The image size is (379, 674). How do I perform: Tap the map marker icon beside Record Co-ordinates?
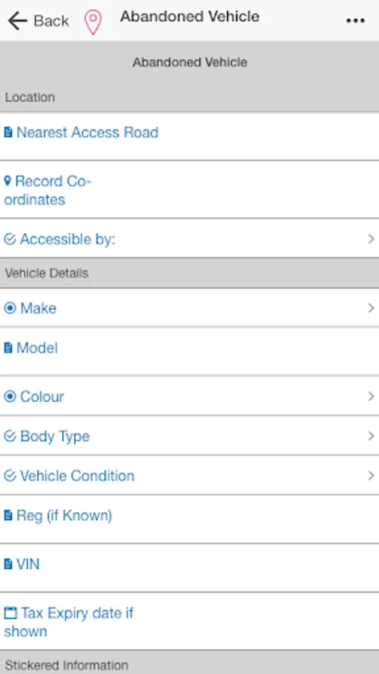point(7,180)
